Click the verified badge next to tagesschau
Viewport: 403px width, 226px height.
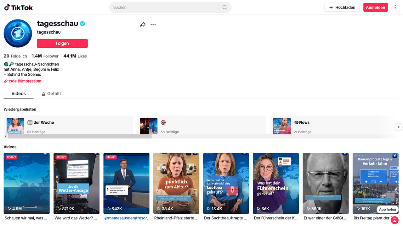pyautogui.click(x=82, y=24)
